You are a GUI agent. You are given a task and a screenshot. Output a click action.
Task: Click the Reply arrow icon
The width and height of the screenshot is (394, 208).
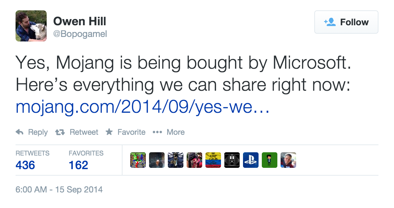coord(20,132)
